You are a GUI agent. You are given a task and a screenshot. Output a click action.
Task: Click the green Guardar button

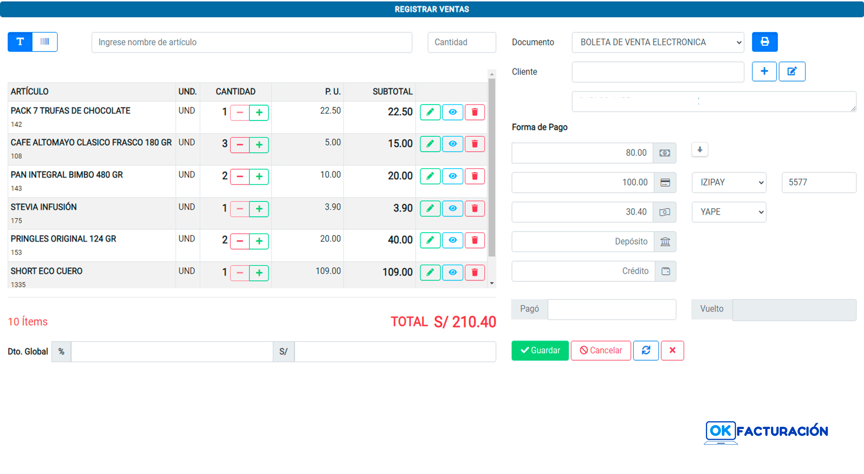(x=540, y=350)
